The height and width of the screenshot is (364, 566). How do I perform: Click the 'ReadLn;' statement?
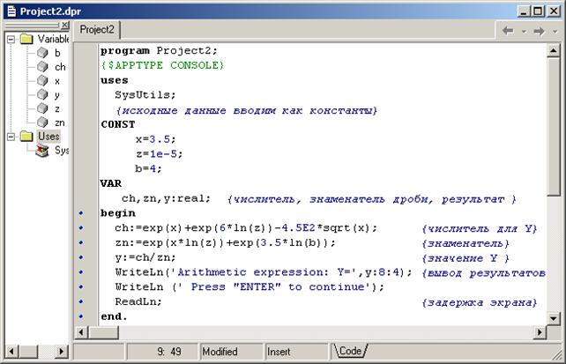point(138,301)
